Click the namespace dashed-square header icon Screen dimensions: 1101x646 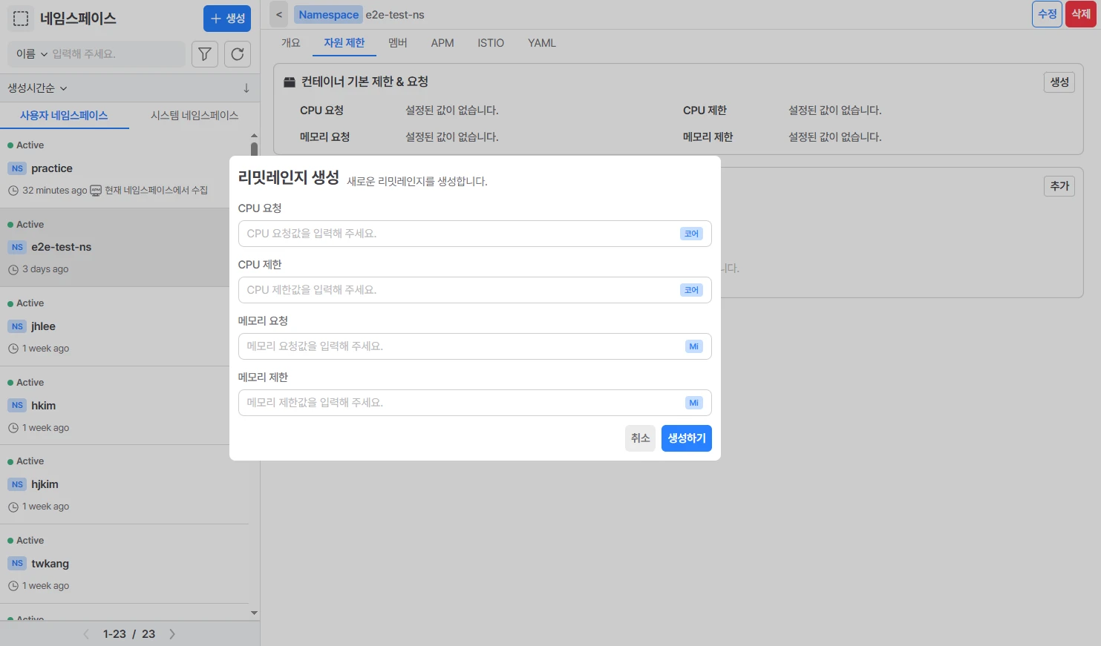(21, 19)
